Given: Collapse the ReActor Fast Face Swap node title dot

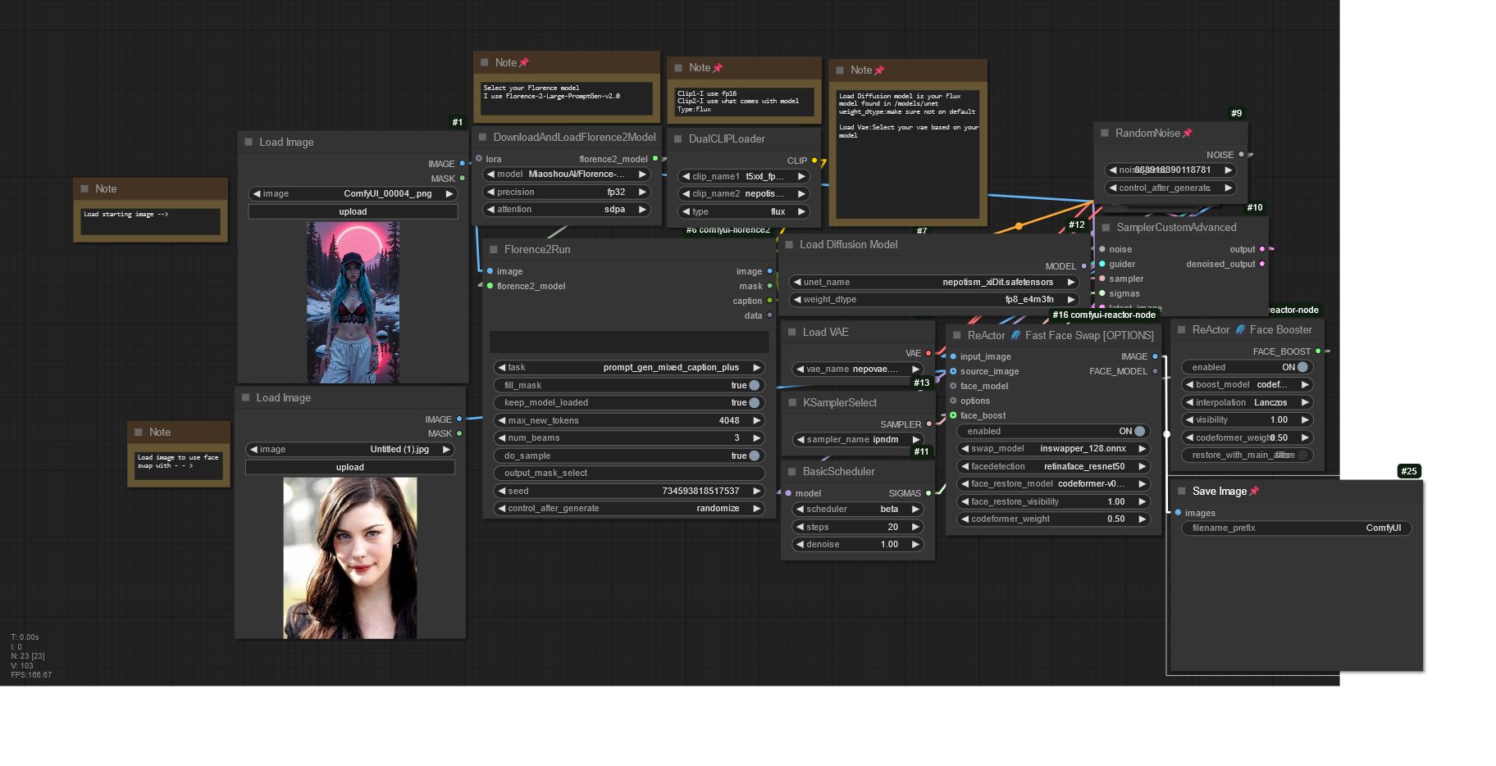Looking at the screenshot, I should tap(957, 336).
